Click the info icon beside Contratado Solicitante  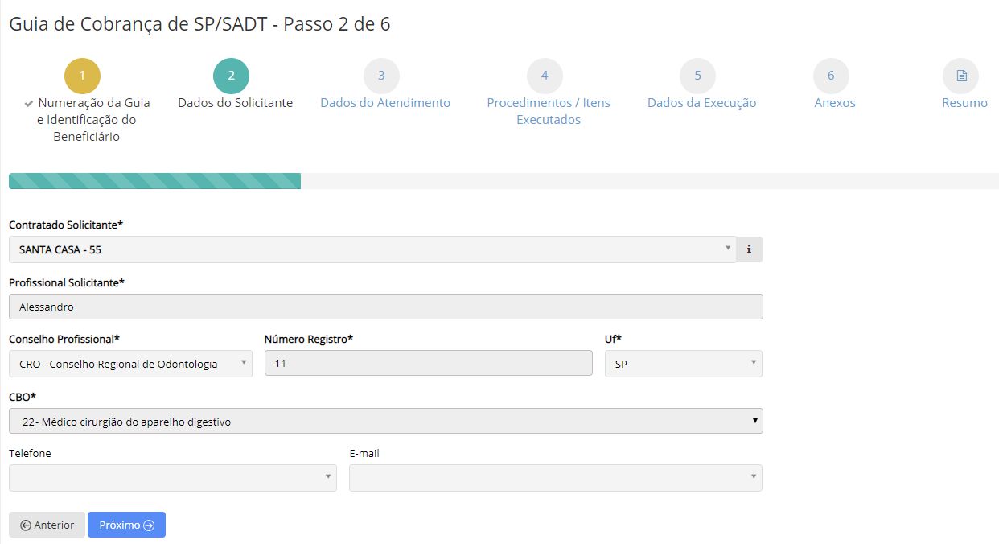(x=749, y=249)
